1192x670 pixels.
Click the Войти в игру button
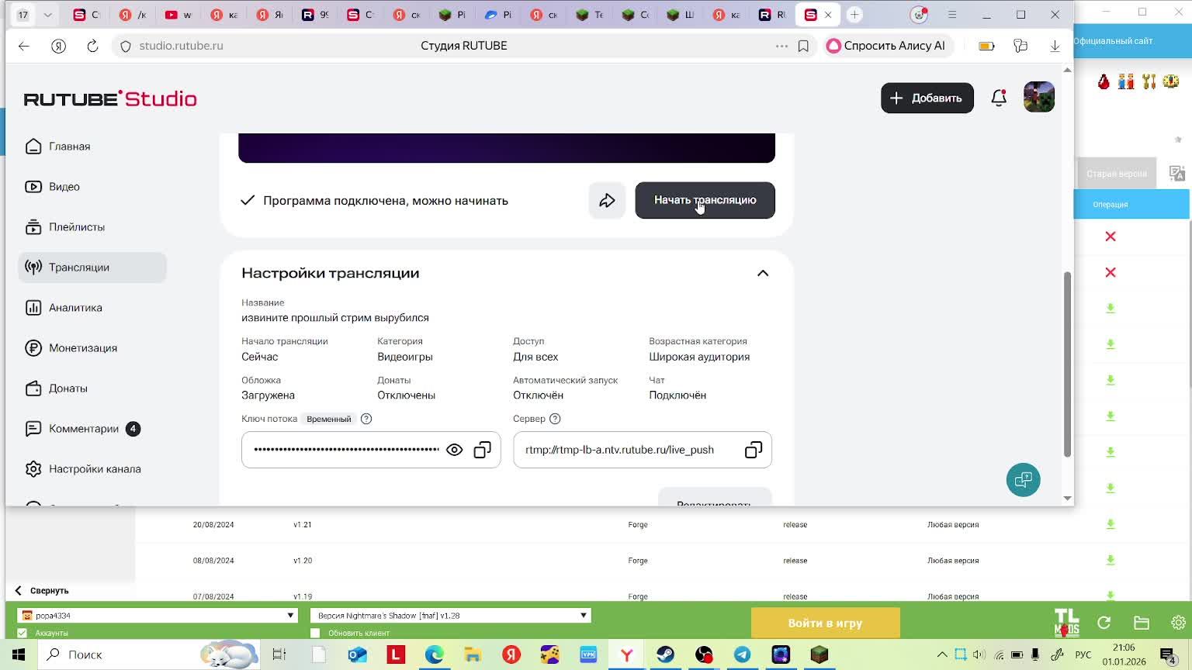pyautogui.click(x=825, y=623)
